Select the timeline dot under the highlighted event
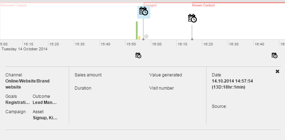This screenshot has height=140, width=285. tap(143, 39)
